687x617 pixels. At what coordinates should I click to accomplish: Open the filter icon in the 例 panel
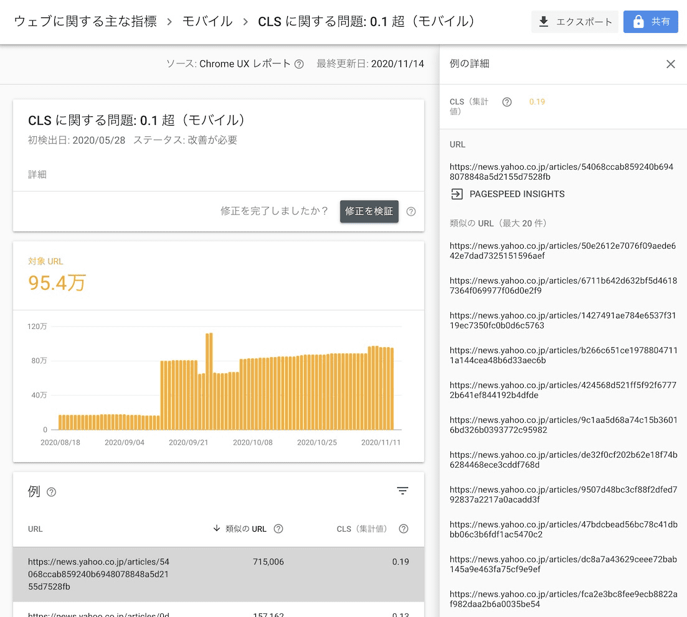click(402, 491)
